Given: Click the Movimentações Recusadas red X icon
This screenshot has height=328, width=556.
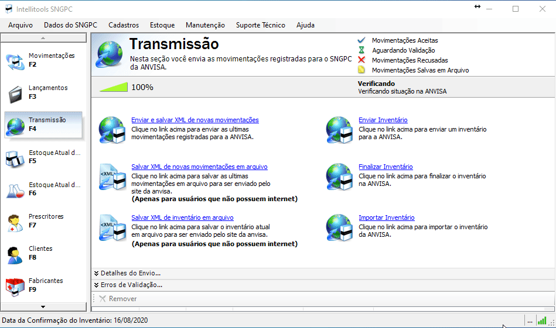Looking at the screenshot, I should point(361,60).
